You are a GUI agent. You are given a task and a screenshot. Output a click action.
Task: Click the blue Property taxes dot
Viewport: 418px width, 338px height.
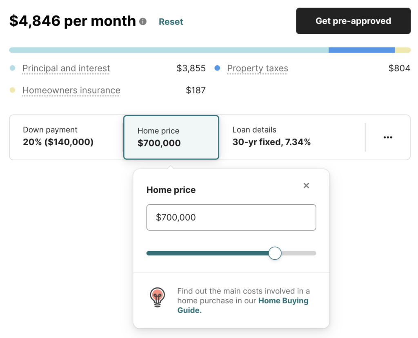point(217,68)
